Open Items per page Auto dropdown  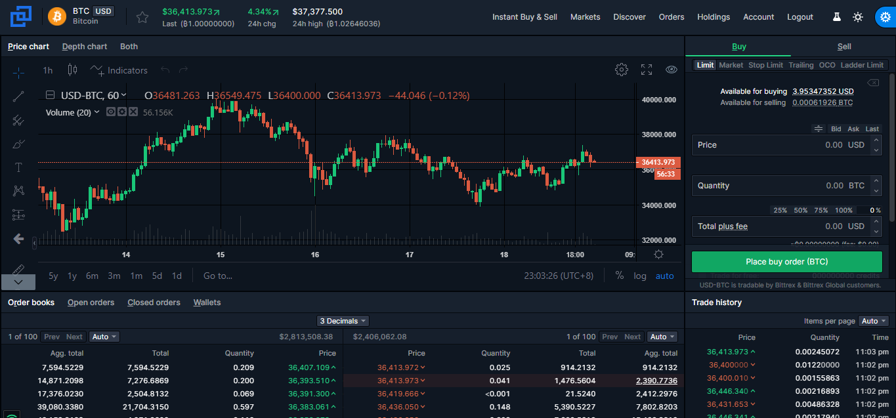[873, 321]
